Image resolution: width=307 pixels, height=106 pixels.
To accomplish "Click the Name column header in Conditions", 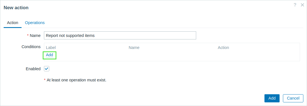I will [x=134, y=48].
